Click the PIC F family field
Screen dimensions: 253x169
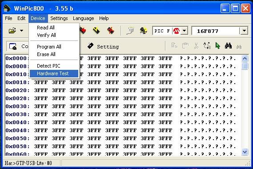point(163,31)
